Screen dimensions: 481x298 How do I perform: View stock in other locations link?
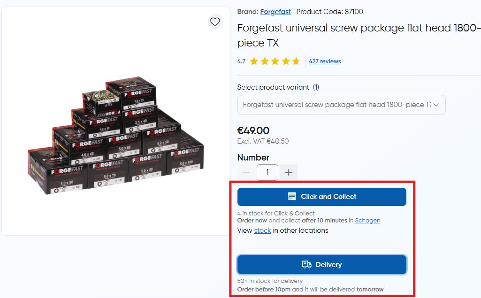coord(262,230)
